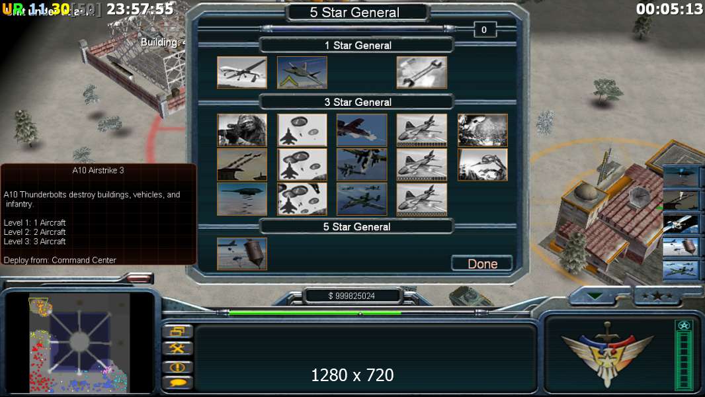The width and height of the screenshot is (705, 397).
Task: Toggle the green down-arrow control bar button
Action: tap(595, 296)
